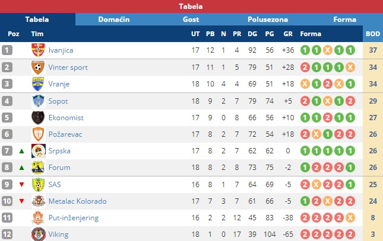The width and height of the screenshot is (383, 241).
Task: Click the Forum club crest
Action: tap(38, 168)
